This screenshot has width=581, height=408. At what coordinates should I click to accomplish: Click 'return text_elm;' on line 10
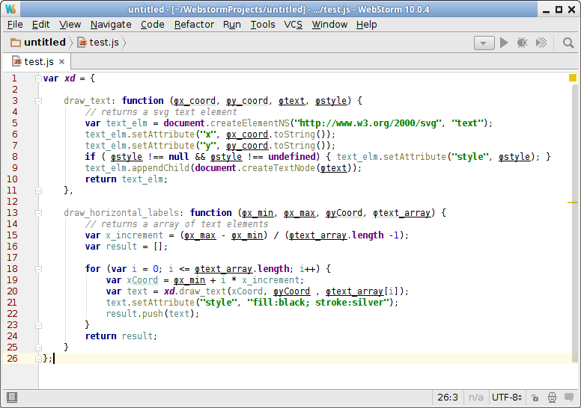(127, 179)
